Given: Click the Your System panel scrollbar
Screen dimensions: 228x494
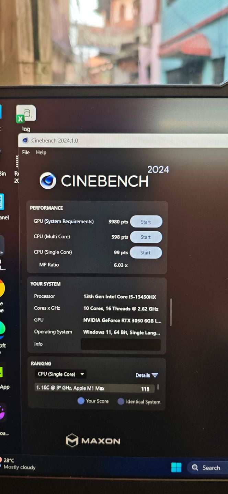Looking at the screenshot, I should [171, 312].
